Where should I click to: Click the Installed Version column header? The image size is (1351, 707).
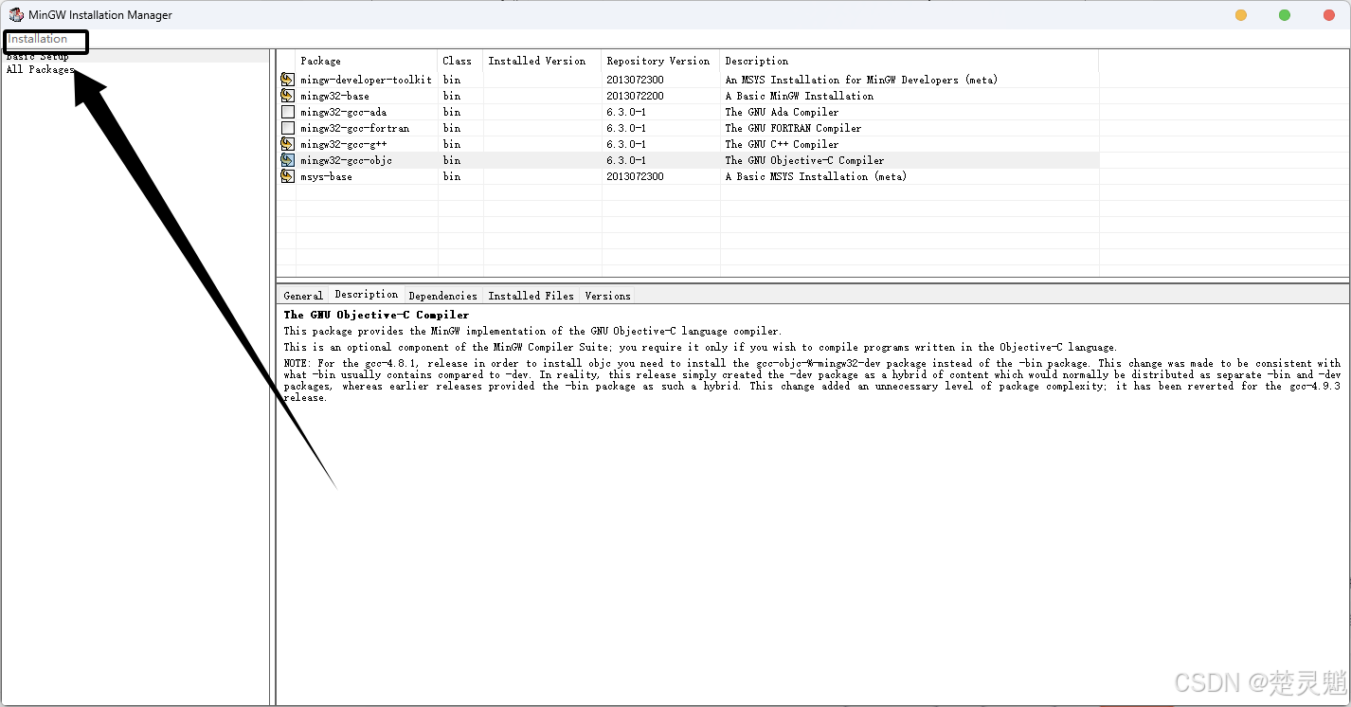click(542, 61)
